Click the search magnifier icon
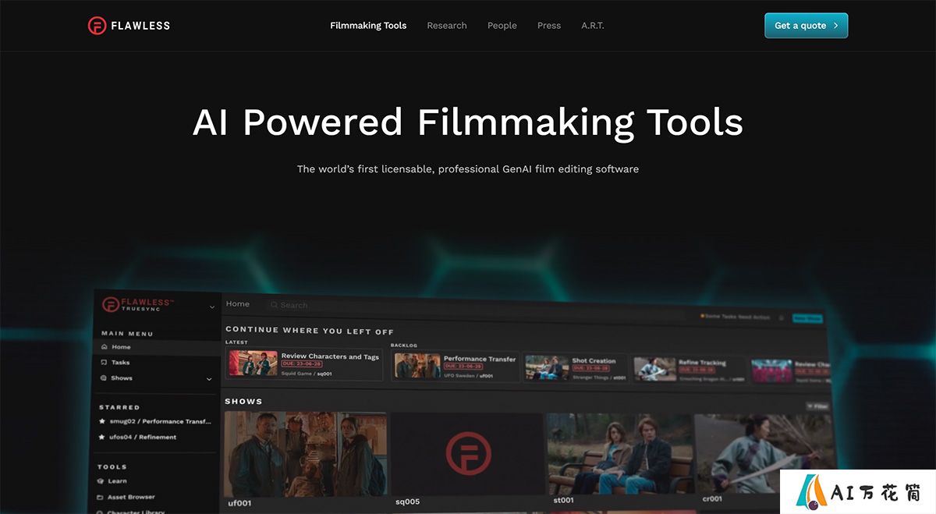936x514 pixels. click(274, 305)
